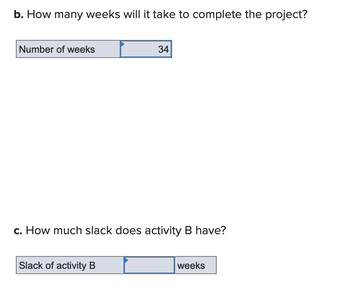Click the bold letter c in question heading
Image resolution: width=339 pixels, height=305 pixels.
coord(17,230)
